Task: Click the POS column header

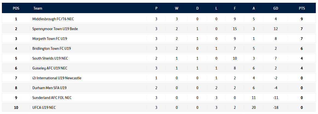Action: 16,8
